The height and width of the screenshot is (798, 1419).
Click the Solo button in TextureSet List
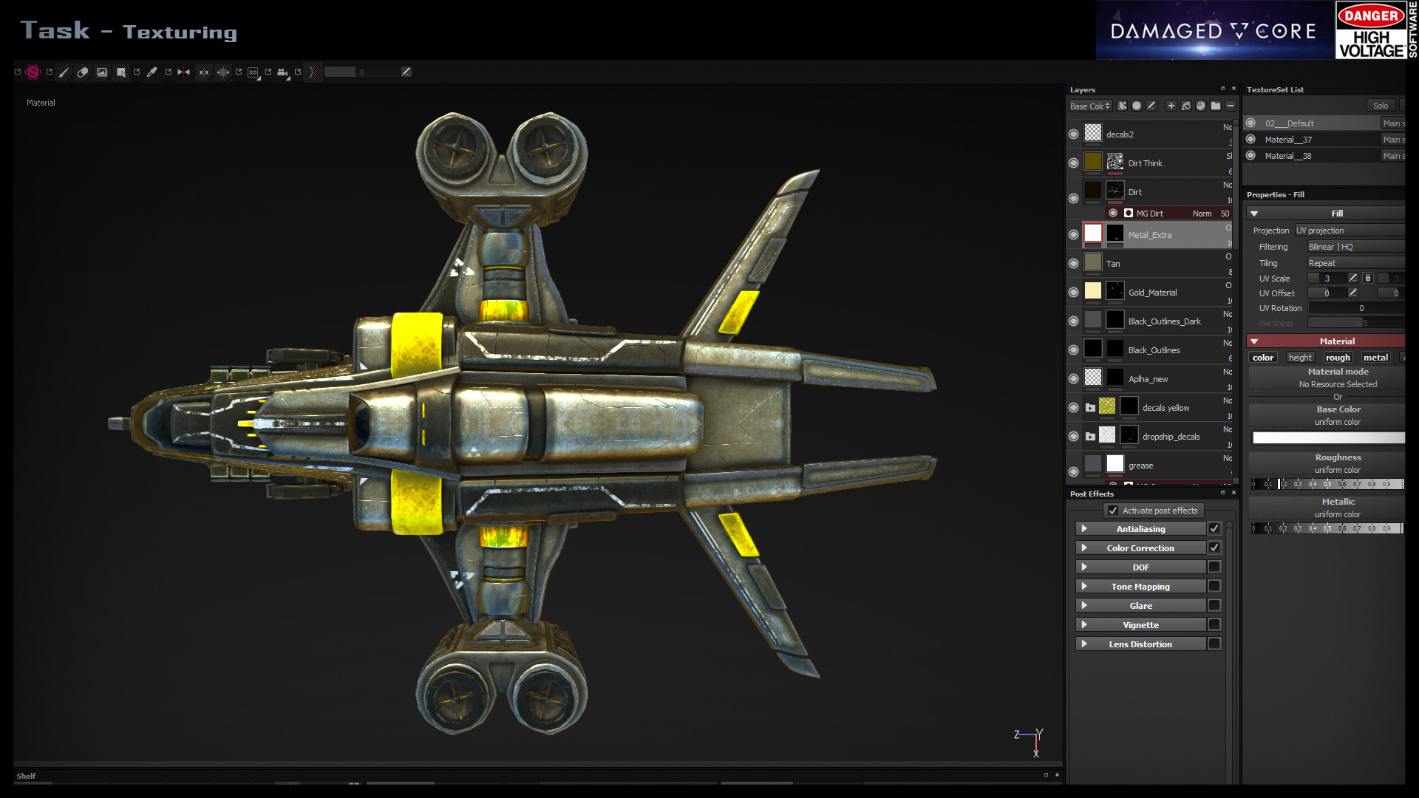click(x=1380, y=105)
